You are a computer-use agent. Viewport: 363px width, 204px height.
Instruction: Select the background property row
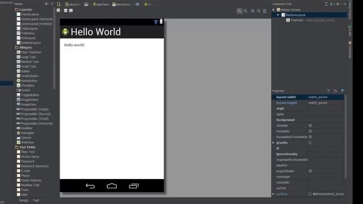point(308,120)
